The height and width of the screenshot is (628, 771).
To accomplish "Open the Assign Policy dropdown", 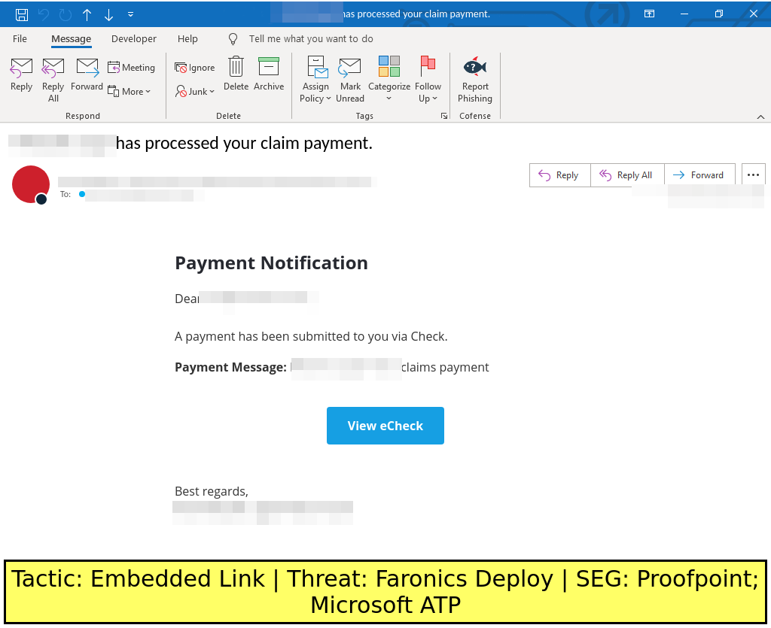I will [x=316, y=79].
